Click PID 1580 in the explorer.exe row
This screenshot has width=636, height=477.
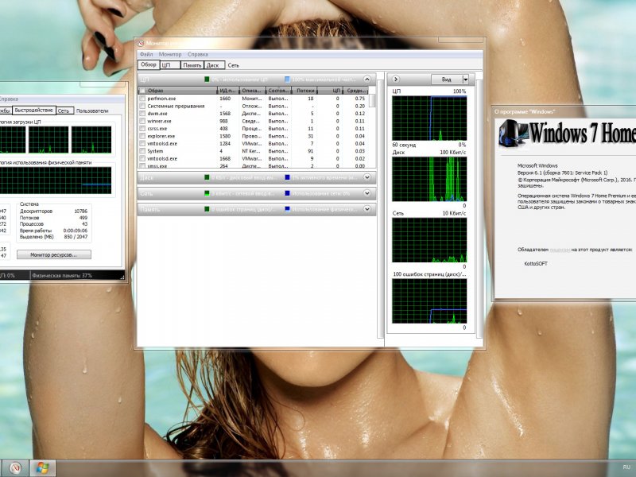[x=225, y=136]
